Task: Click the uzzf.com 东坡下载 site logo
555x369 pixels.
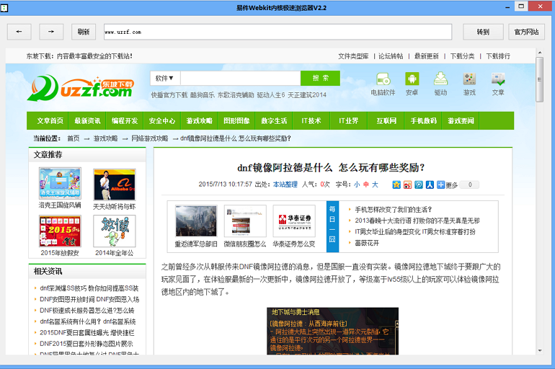Action: coord(81,87)
